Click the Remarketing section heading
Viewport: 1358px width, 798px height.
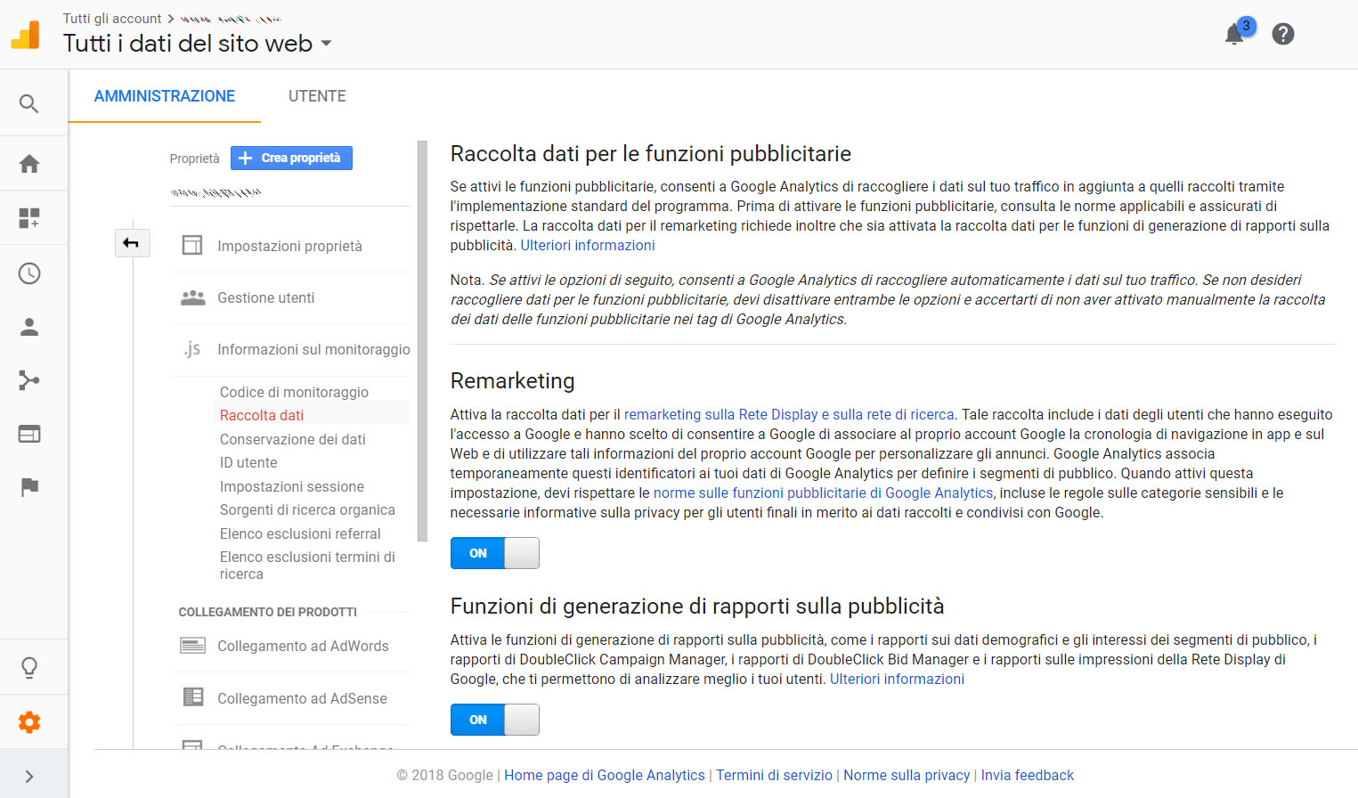pos(512,380)
